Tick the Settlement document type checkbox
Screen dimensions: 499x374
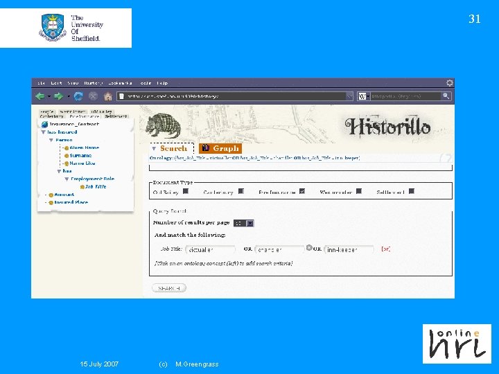(x=412, y=191)
